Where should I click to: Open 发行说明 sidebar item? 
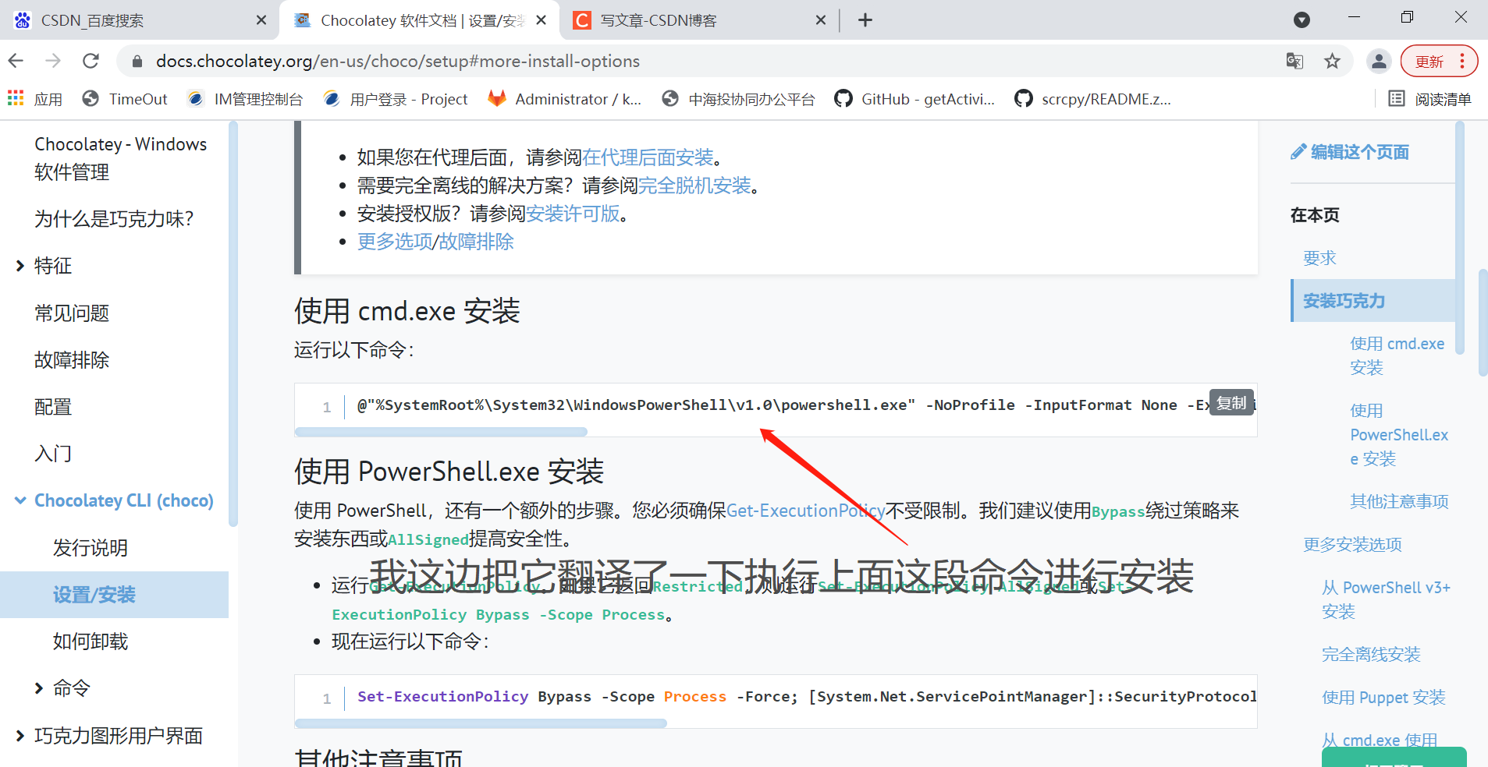pyautogui.click(x=91, y=548)
